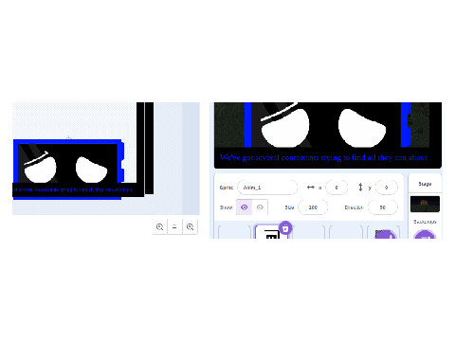The width and height of the screenshot is (455, 341).
Task: Reset costume canvas zoom to default
Action: coord(174,226)
